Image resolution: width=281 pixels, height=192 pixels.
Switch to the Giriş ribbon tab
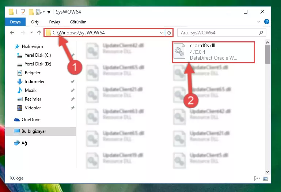point(35,22)
